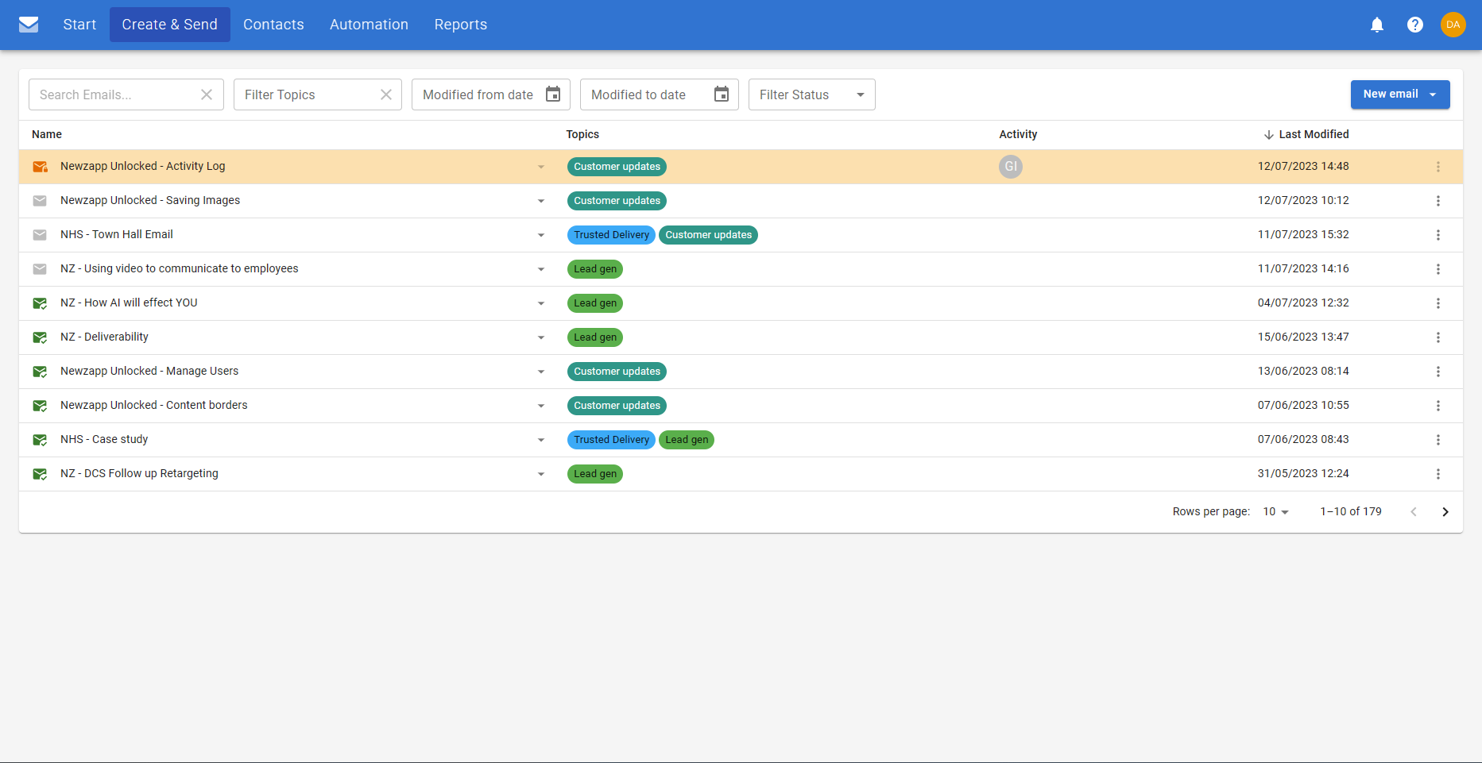Open the three-dot menu for NZ - Deliverability
The image size is (1482, 763).
[1438, 337]
